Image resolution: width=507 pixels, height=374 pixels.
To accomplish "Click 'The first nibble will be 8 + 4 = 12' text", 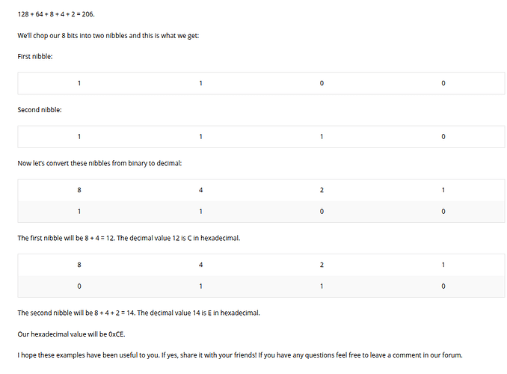I will click(66, 238).
